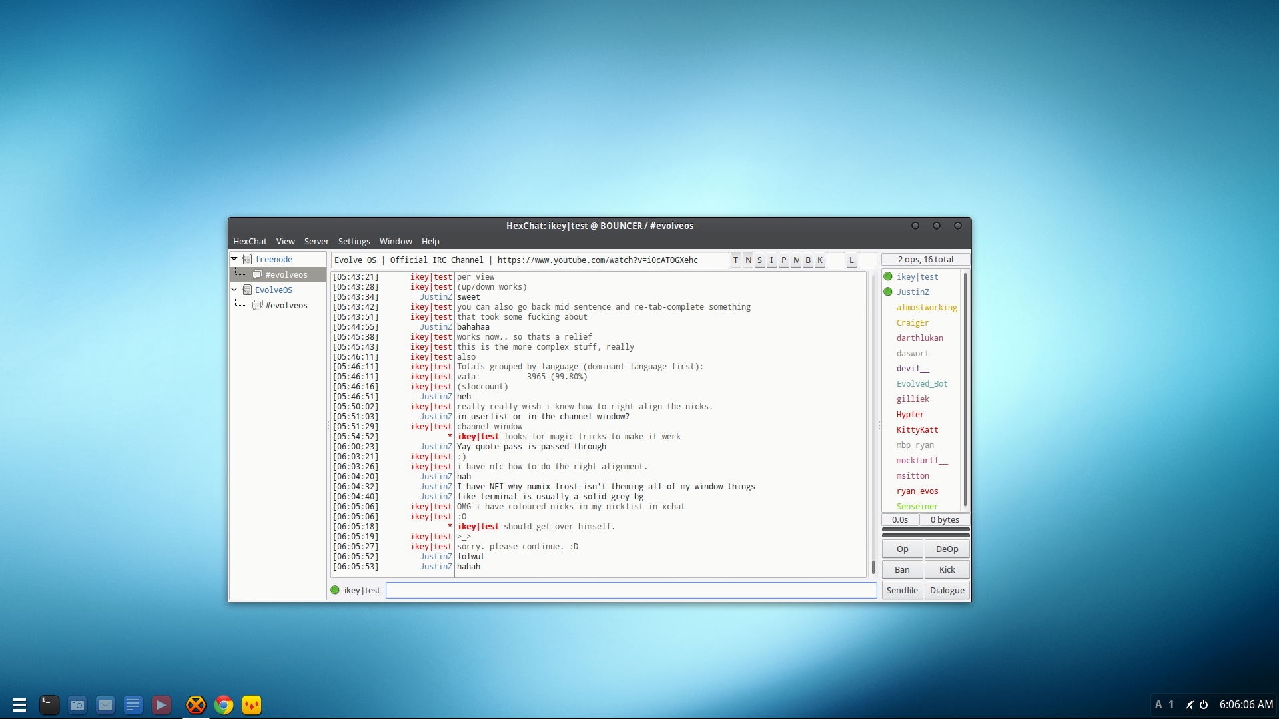
Task: Launch the terminal from the panel
Action: point(49,704)
